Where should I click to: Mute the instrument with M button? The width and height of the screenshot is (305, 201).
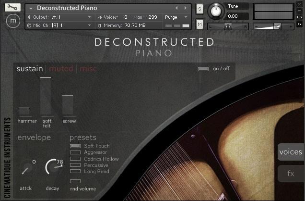point(199,24)
